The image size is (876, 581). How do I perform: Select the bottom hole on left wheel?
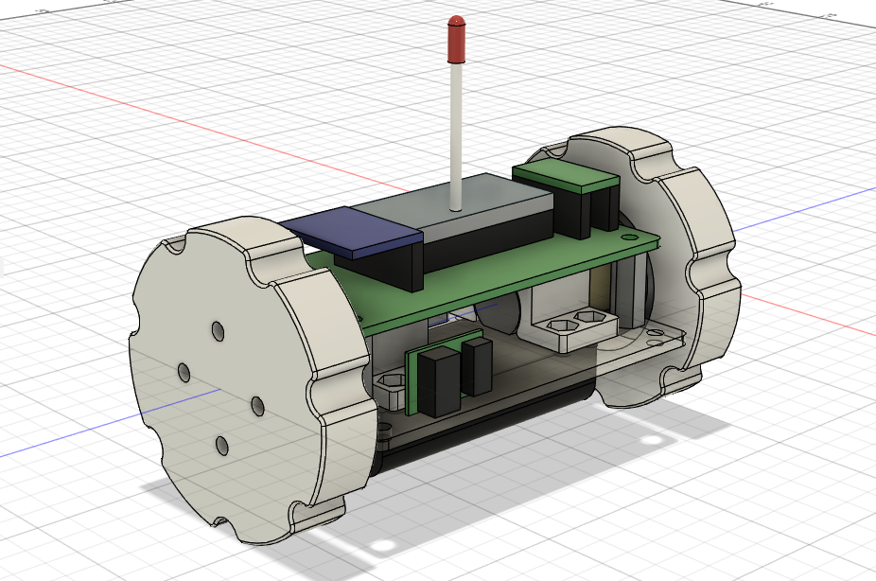tap(221, 446)
